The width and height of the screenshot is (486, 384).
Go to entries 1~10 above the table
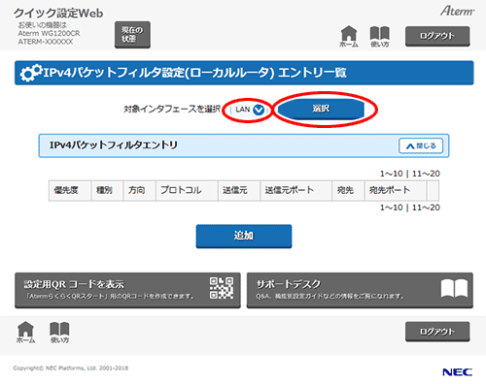[x=391, y=174]
